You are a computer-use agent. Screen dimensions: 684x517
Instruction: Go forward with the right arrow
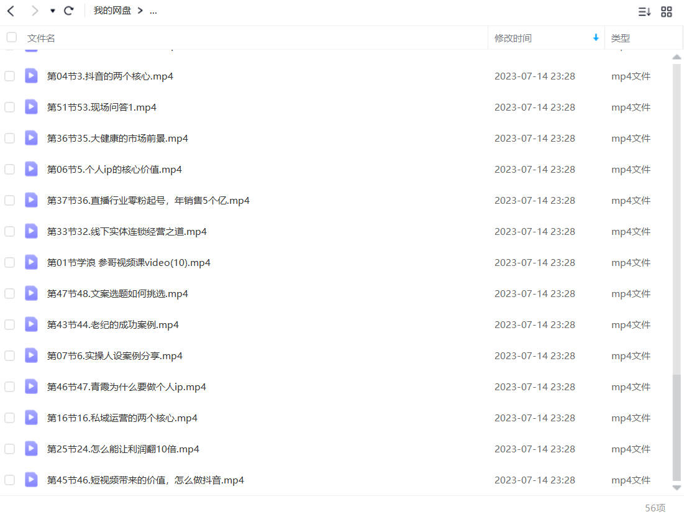[34, 11]
